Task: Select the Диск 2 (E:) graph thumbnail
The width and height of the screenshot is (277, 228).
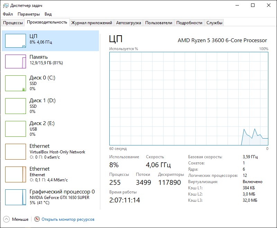Action: 16,129
